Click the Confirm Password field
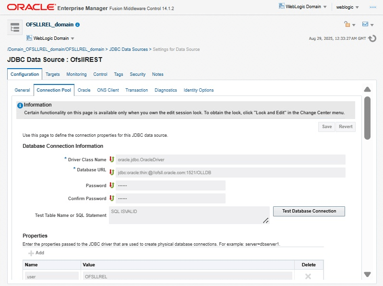 pyautogui.click(x=170, y=198)
